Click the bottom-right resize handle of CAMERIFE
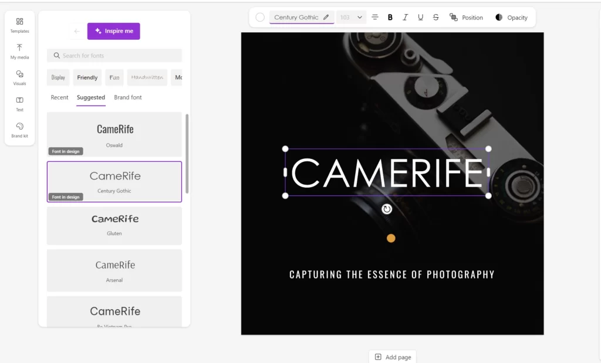Image resolution: width=601 pixels, height=363 pixels. point(488,196)
